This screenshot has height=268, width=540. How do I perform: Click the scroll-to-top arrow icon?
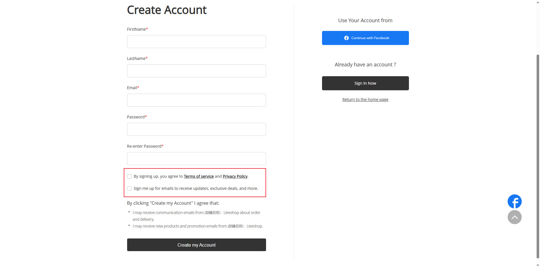pyautogui.click(x=514, y=217)
